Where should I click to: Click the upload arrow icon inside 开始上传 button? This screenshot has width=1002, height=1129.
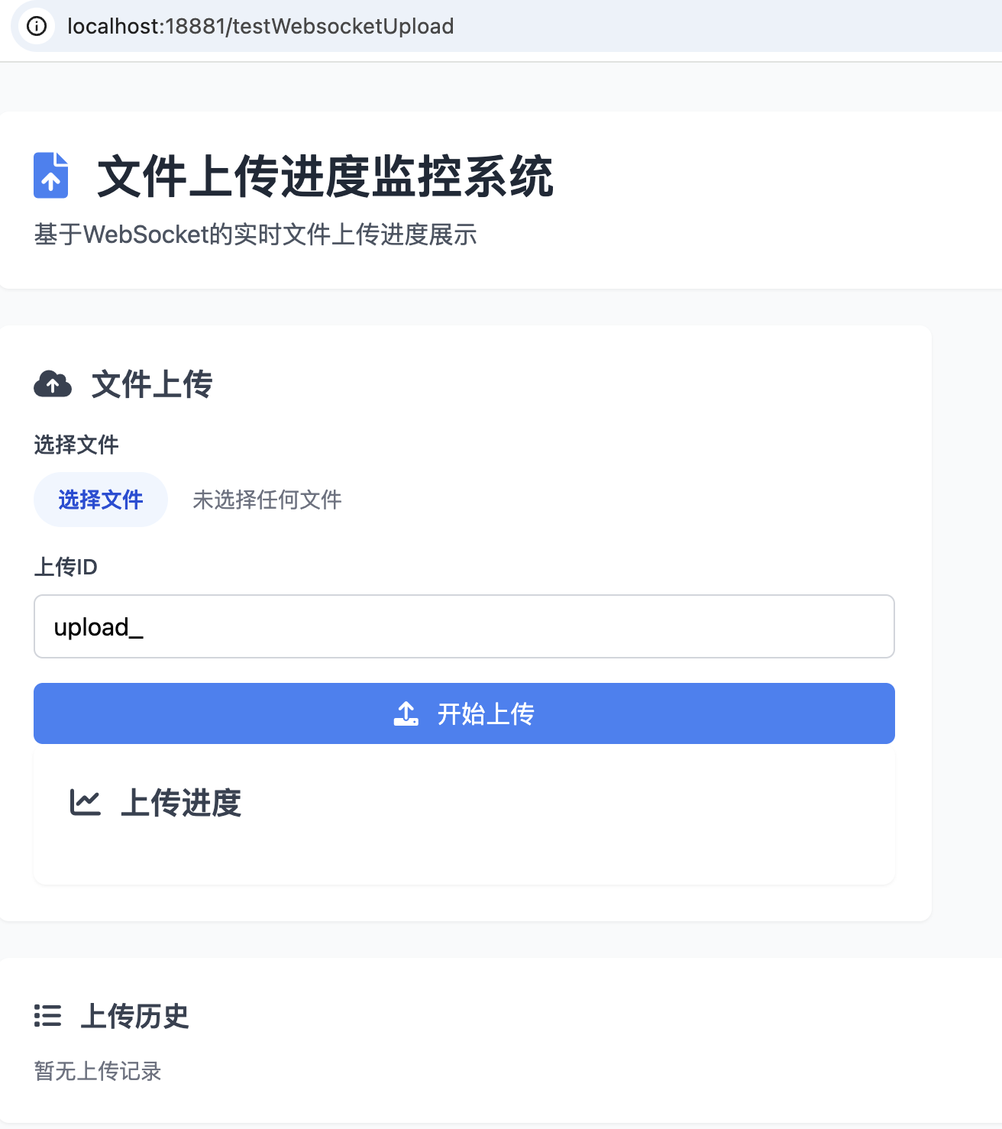406,713
